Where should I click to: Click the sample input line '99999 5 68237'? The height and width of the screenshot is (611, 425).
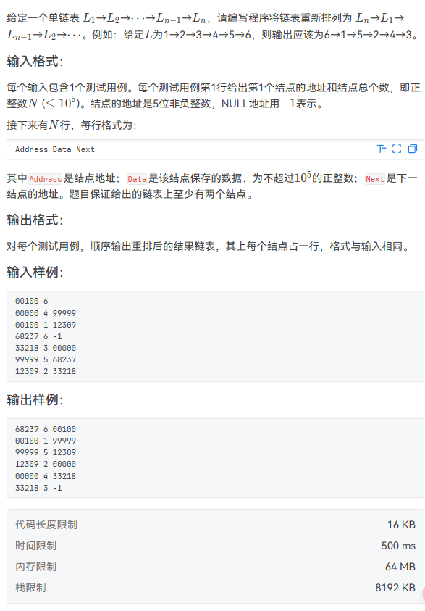(x=46, y=359)
